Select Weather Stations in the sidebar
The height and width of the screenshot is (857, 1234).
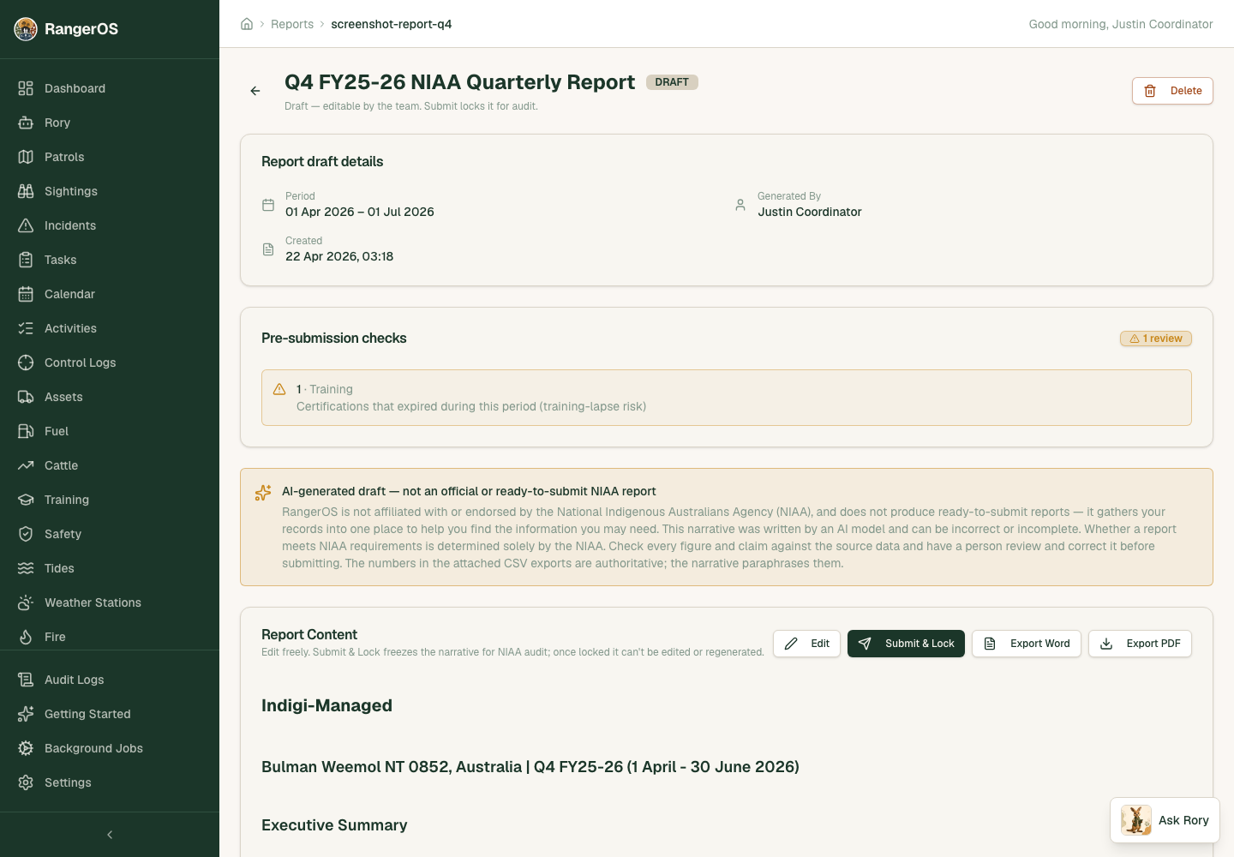click(x=110, y=602)
